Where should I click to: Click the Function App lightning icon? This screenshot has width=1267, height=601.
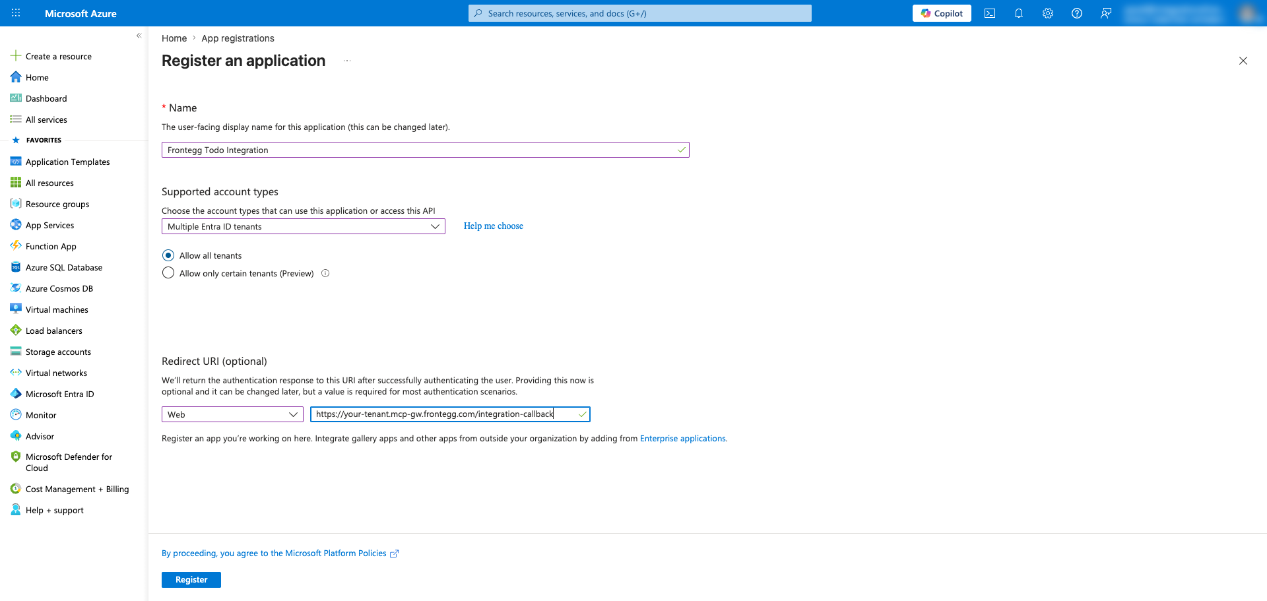click(16, 246)
